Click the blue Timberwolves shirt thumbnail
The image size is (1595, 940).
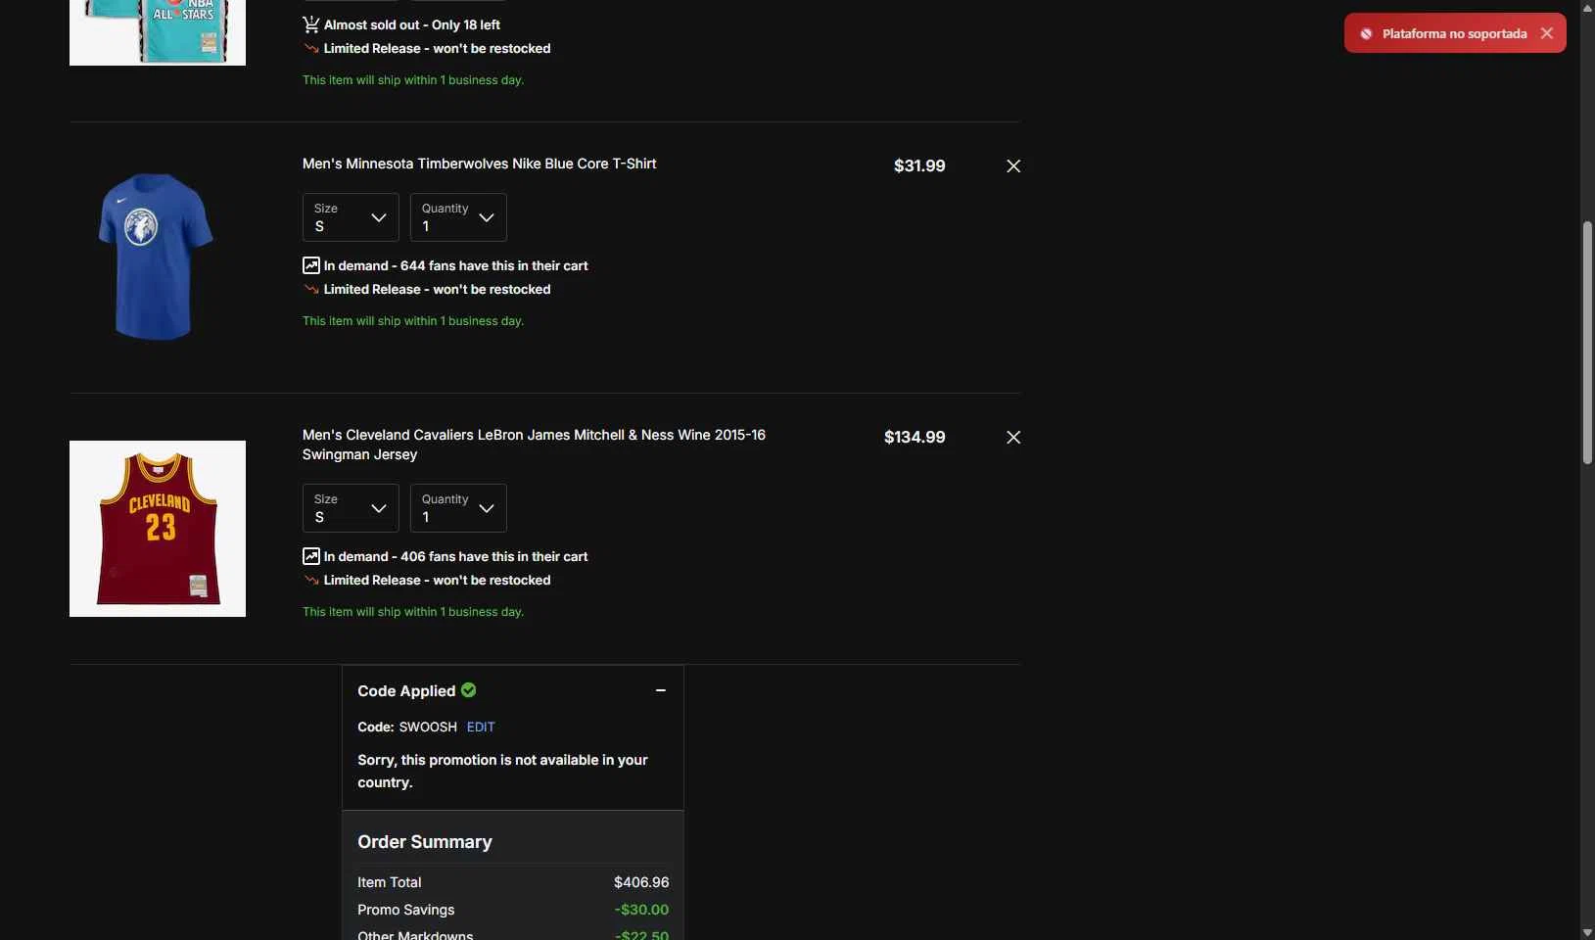(157, 258)
